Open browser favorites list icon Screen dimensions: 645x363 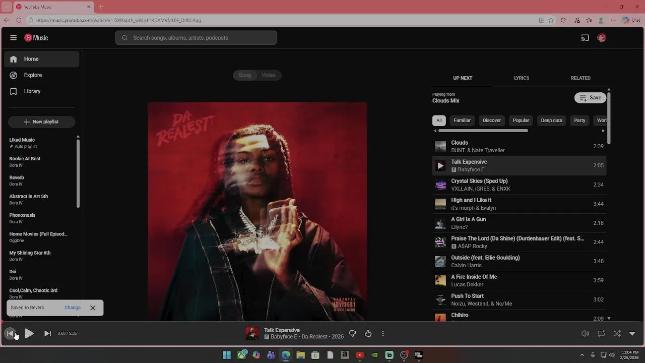(589, 20)
